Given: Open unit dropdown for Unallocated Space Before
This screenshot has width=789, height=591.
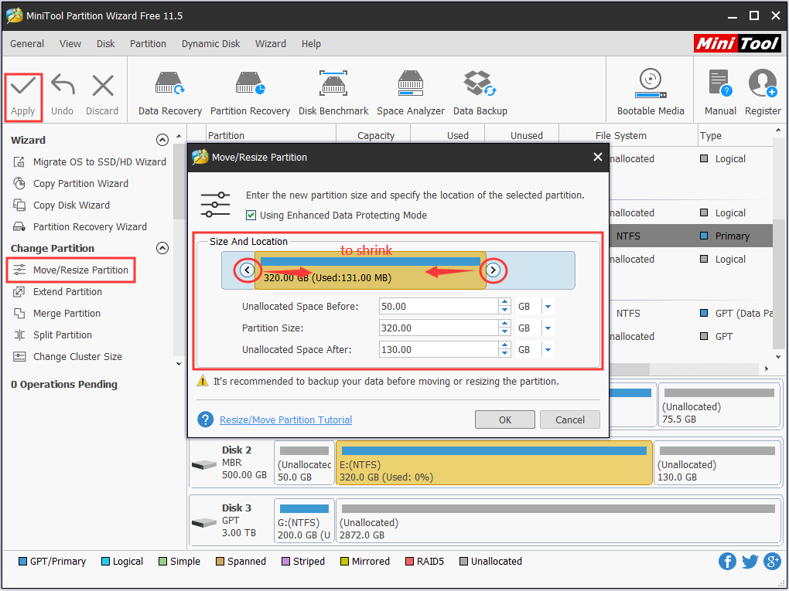Looking at the screenshot, I should tap(548, 306).
